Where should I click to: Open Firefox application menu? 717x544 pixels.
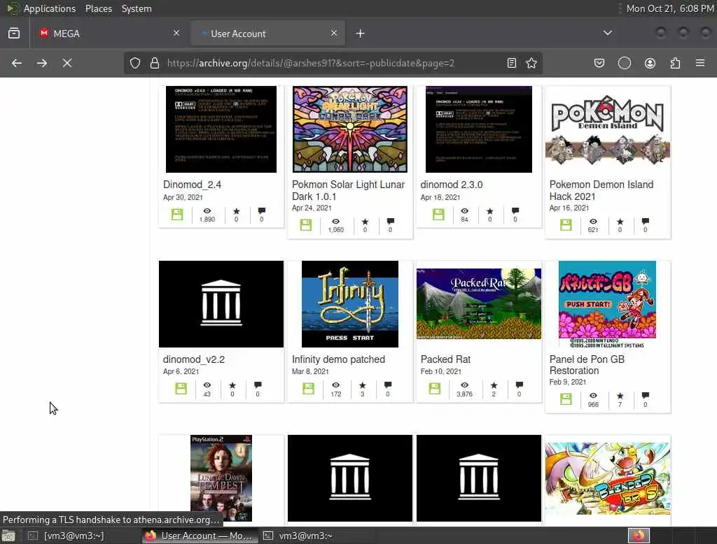700,63
